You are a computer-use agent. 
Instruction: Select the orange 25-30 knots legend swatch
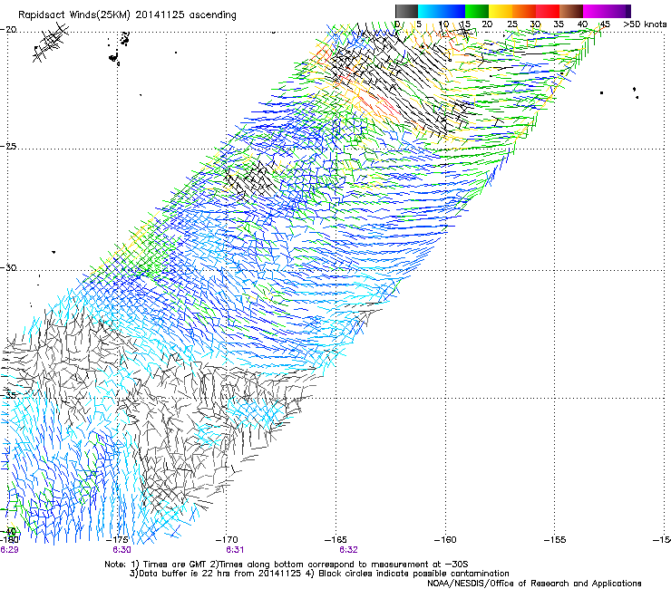click(x=524, y=11)
